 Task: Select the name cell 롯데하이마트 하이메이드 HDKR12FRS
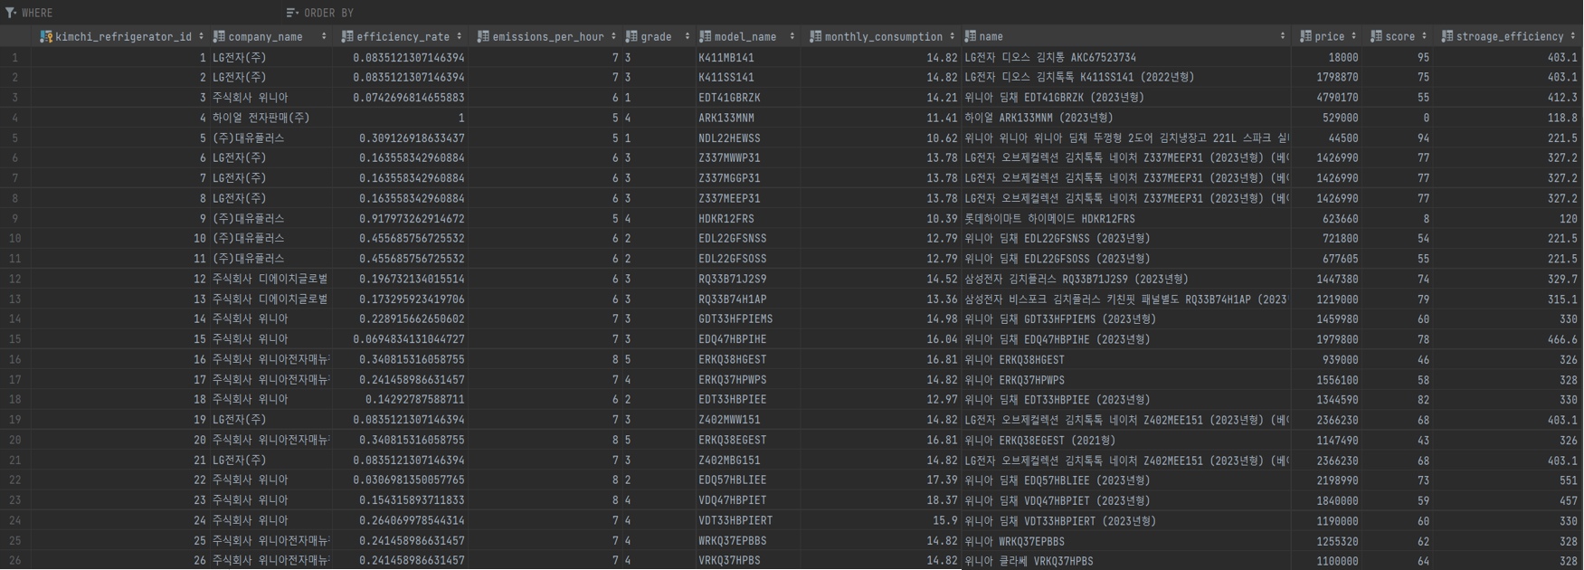click(1125, 218)
